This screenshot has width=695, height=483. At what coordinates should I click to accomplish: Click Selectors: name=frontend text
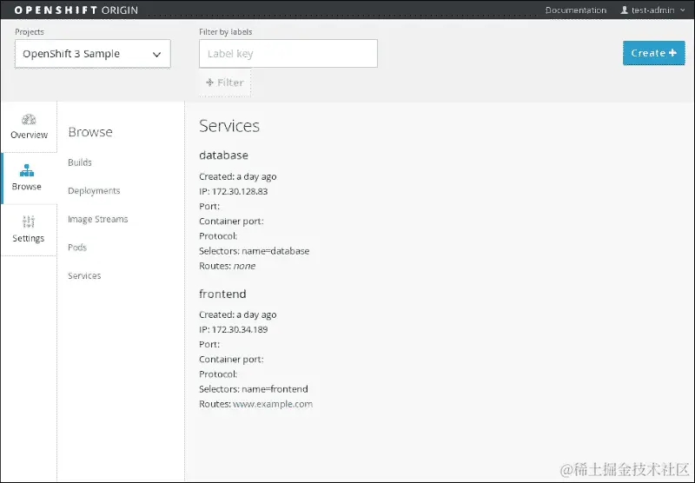click(254, 388)
